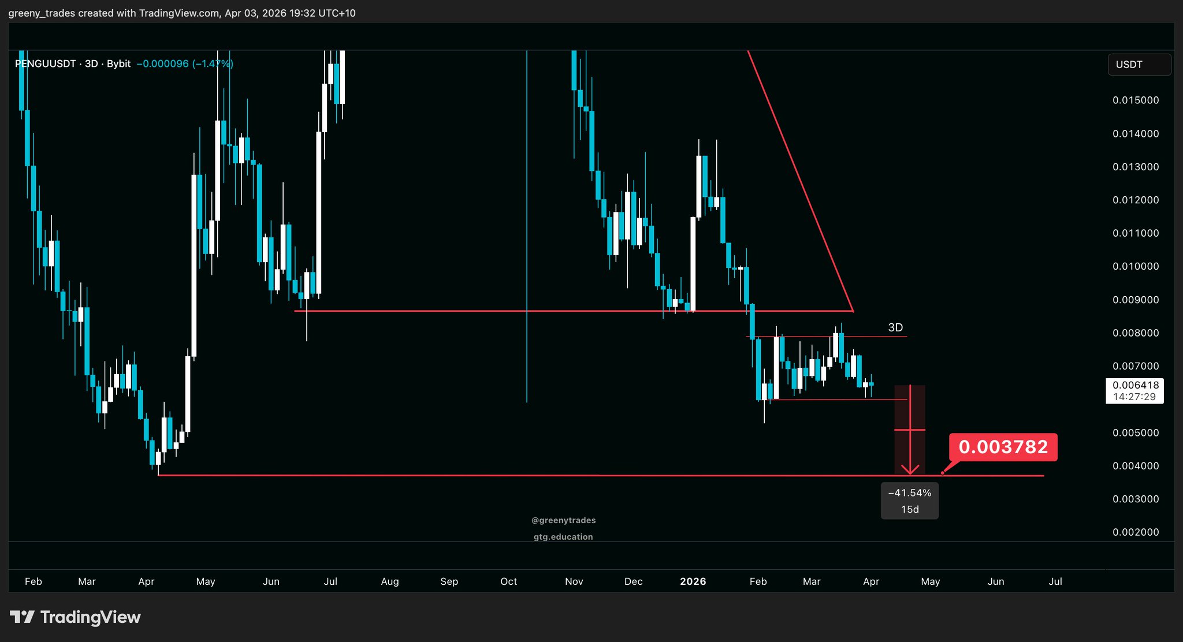The width and height of the screenshot is (1183, 642).
Task: Click the red 0.003782 price callout
Action: click(1003, 447)
